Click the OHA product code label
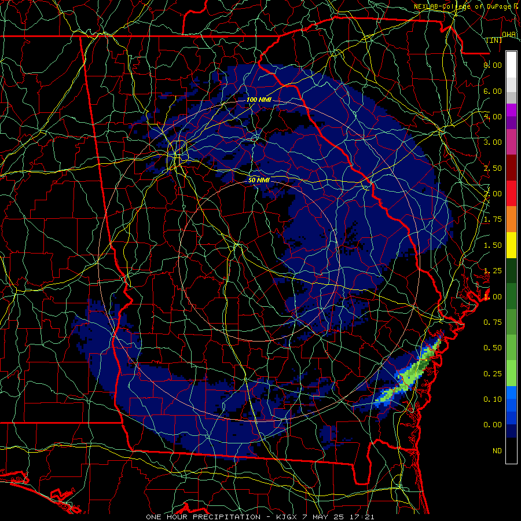Viewport: 521px width, 521px height. click(x=509, y=34)
